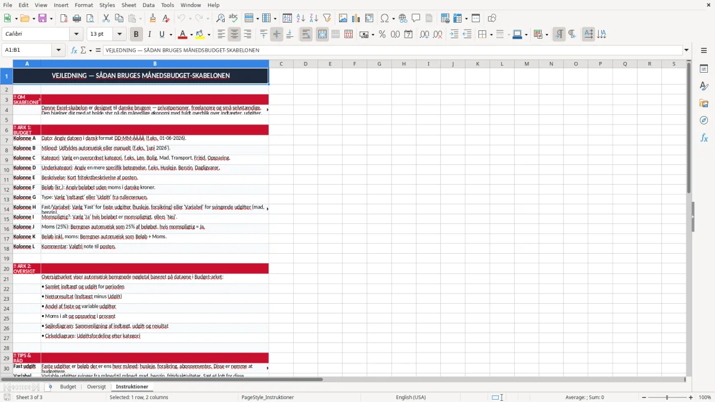Click Sort Descending icon

313,18
